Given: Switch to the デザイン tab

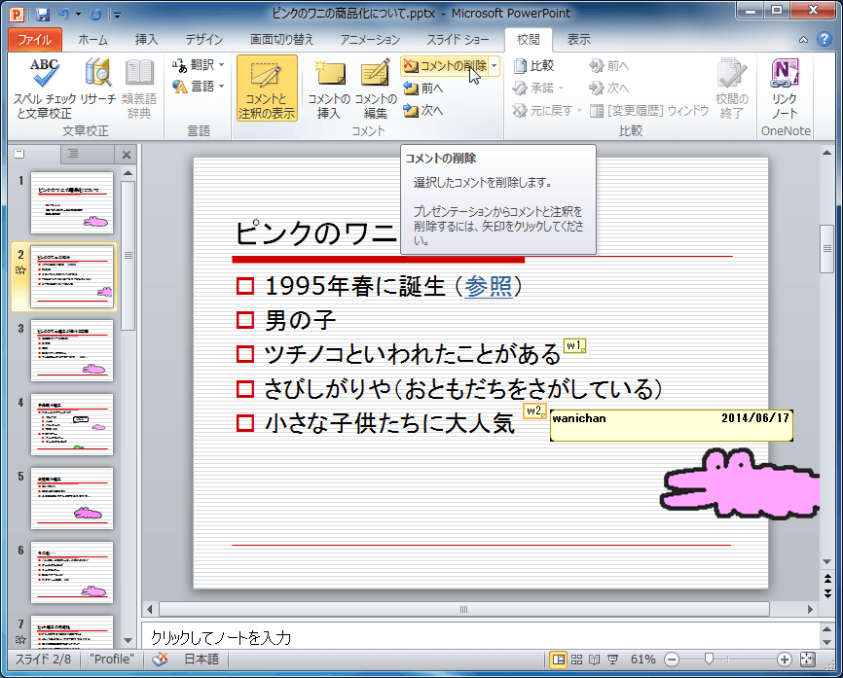Looking at the screenshot, I should pos(203,39).
